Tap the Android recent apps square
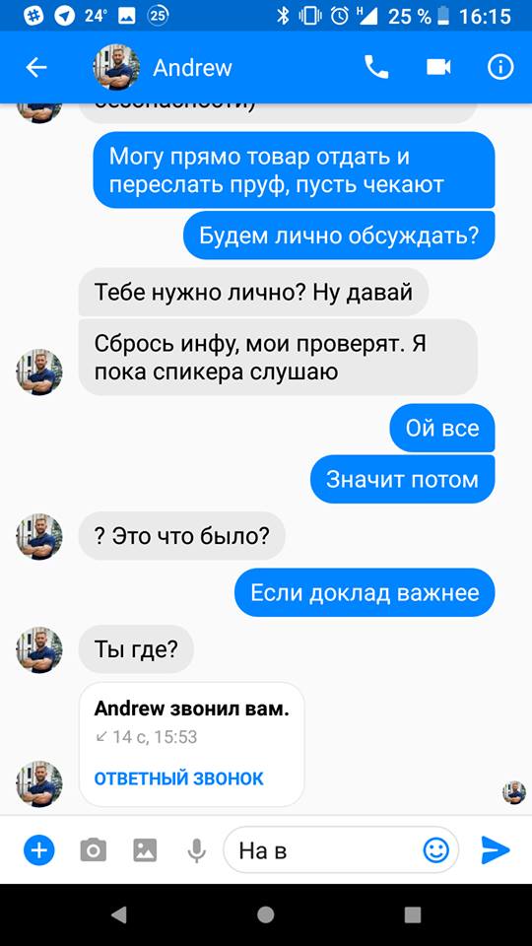Screen dimensions: 532x946 (x=413, y=914)
